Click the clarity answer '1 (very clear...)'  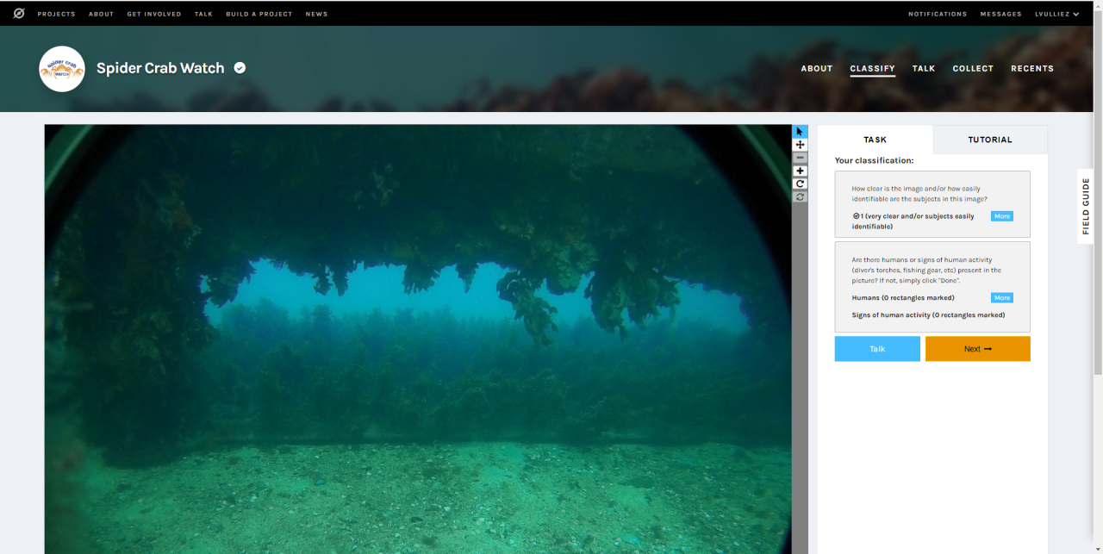(913, 221)
